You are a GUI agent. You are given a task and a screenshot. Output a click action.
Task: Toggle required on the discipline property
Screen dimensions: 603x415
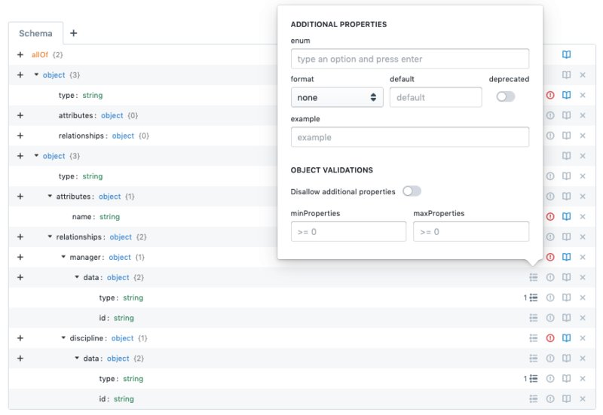pyautogui.click(x=550, y=338)
